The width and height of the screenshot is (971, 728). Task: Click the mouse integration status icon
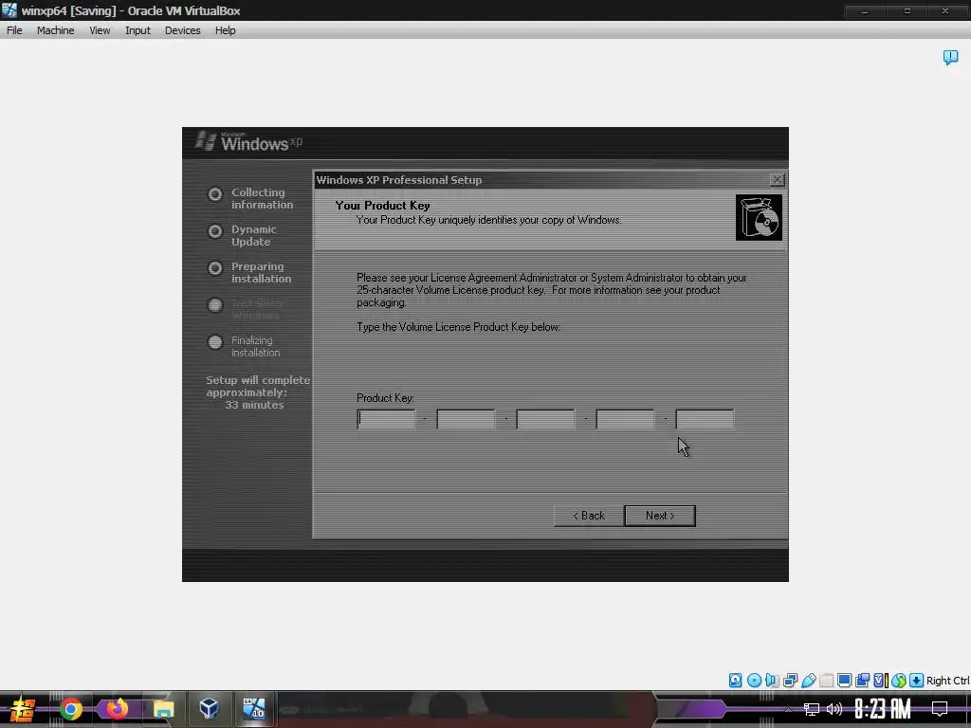point(899,681)
